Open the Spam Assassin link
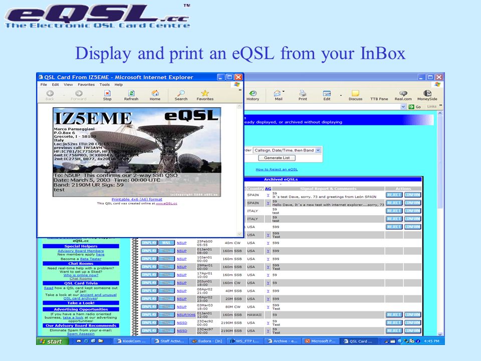The image size is (481, 361). click(81, 334)
